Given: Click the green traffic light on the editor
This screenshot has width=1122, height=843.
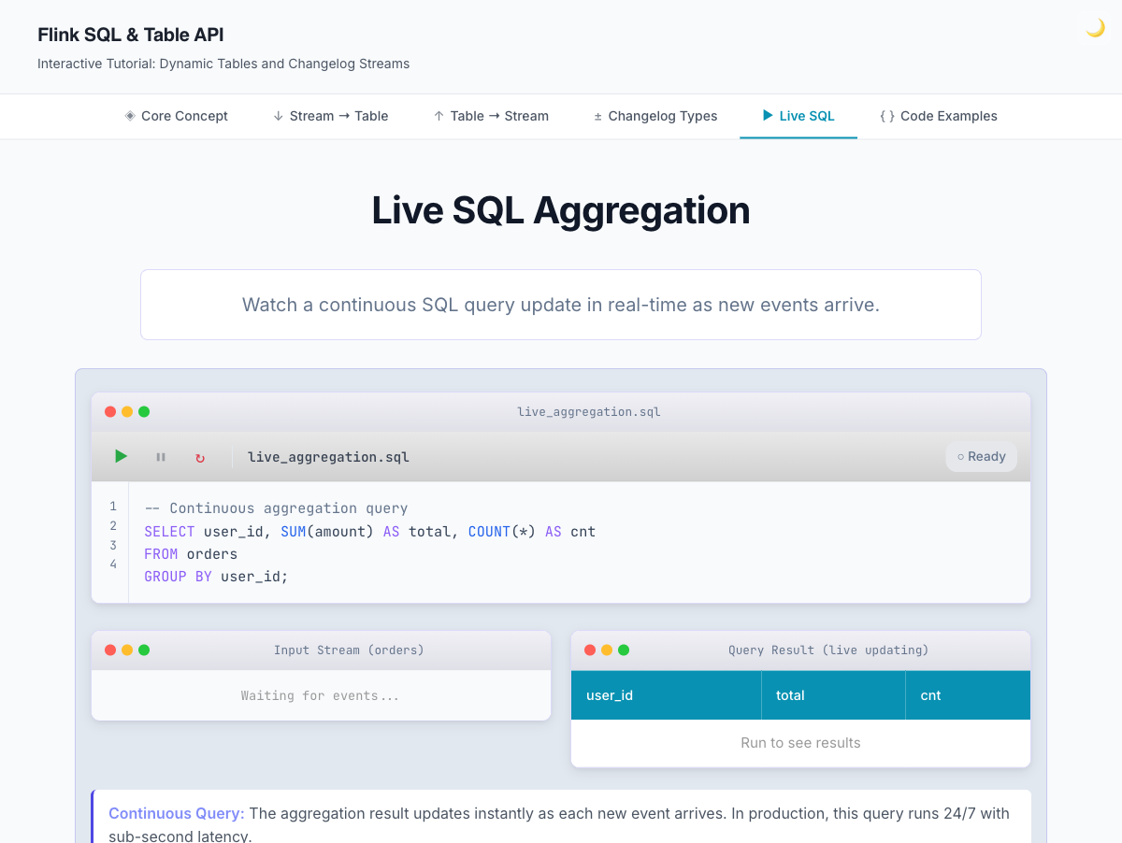Looking at the screenshot, I should coord(143,410).
